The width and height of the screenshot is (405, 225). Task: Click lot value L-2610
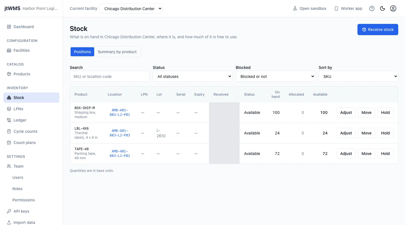pos(161,133)
